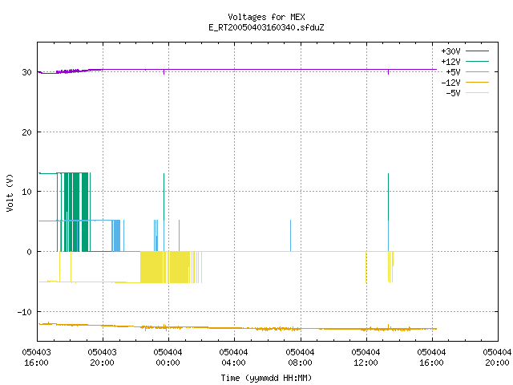Screen dimensions: 513x385
Task: Click the 050404 08:00 time tick label
Action: 300,358
